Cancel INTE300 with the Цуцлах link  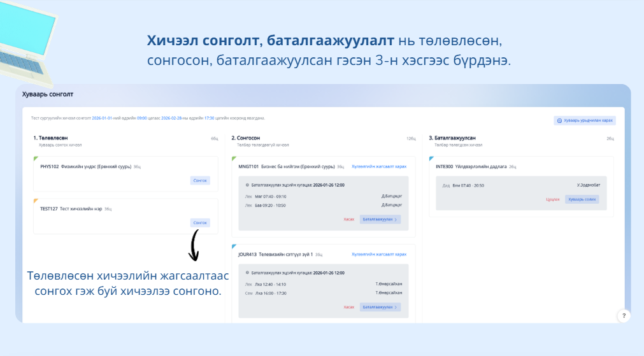coord(552,199)
